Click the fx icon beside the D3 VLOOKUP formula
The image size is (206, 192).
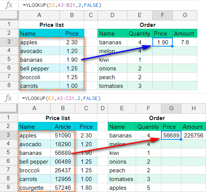point(9,5)
